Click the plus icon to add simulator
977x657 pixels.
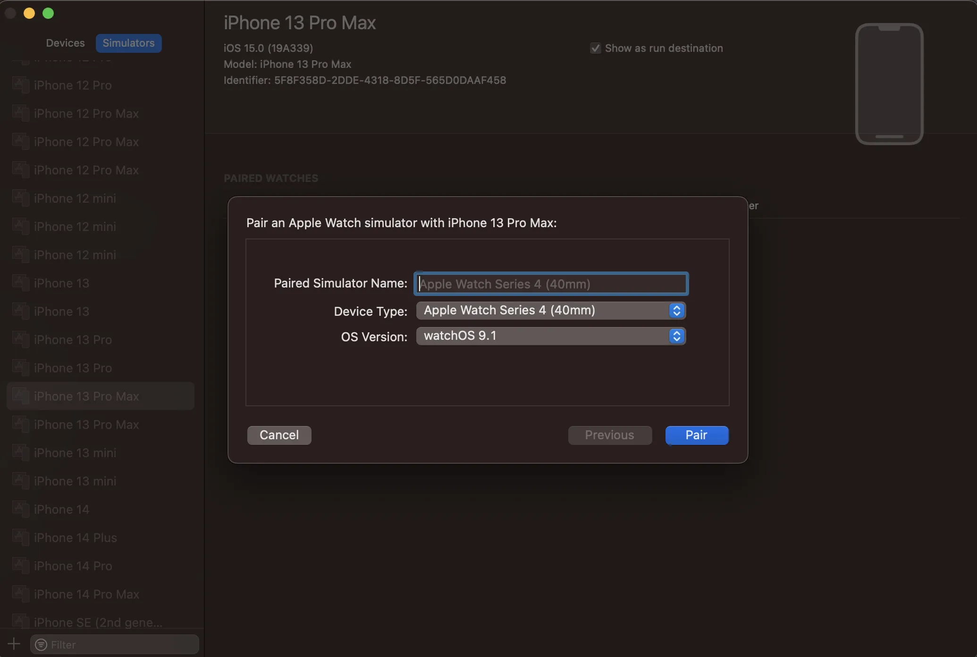[x=14, y=644]
